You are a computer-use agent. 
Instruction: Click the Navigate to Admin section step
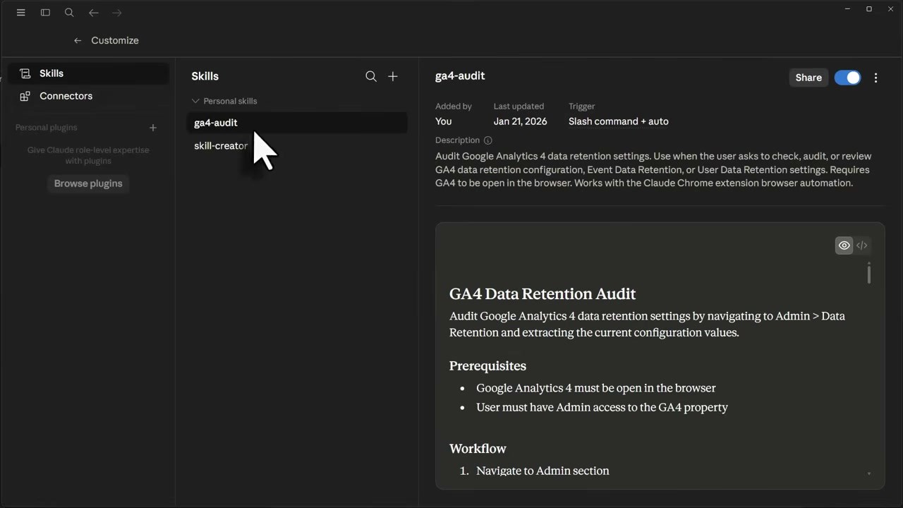point(543,471)
